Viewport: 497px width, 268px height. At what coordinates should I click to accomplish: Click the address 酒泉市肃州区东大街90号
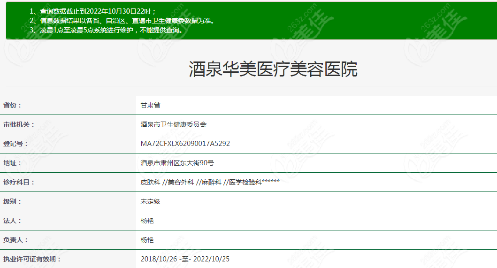click(177, 163)
